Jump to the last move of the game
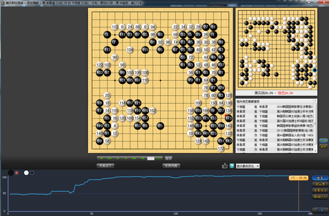 point(142,159)
